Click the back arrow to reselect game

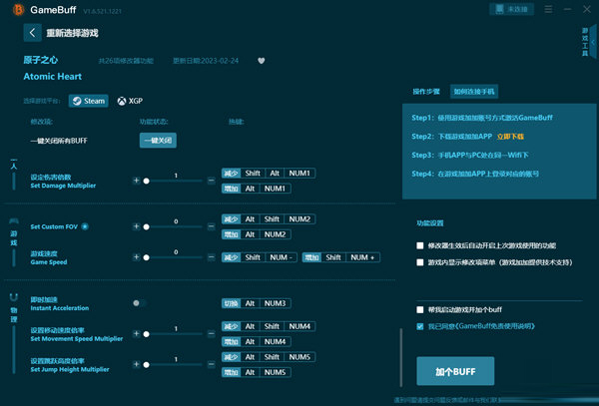(x=32, y=33)
